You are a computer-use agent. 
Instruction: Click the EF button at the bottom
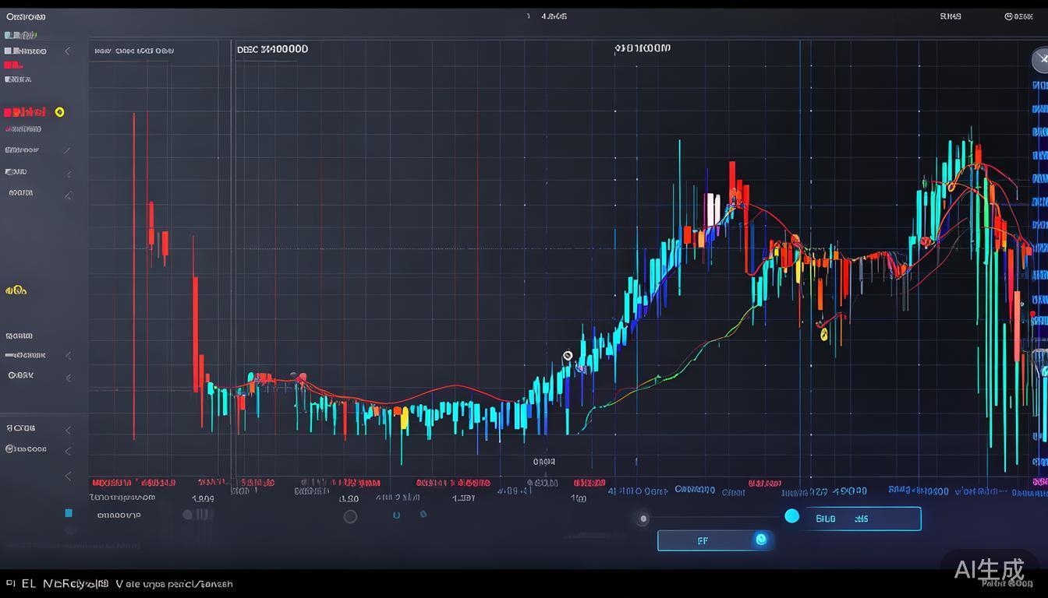coord(703,540)
